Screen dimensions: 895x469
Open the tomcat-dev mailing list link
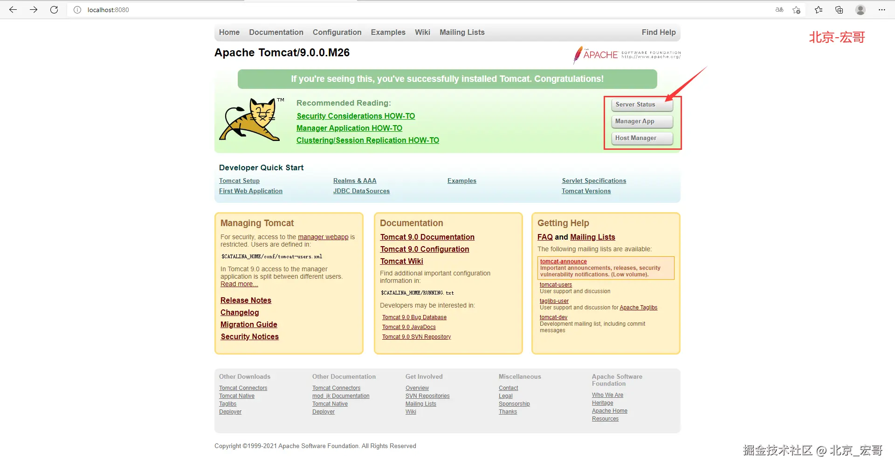point(553,317)
